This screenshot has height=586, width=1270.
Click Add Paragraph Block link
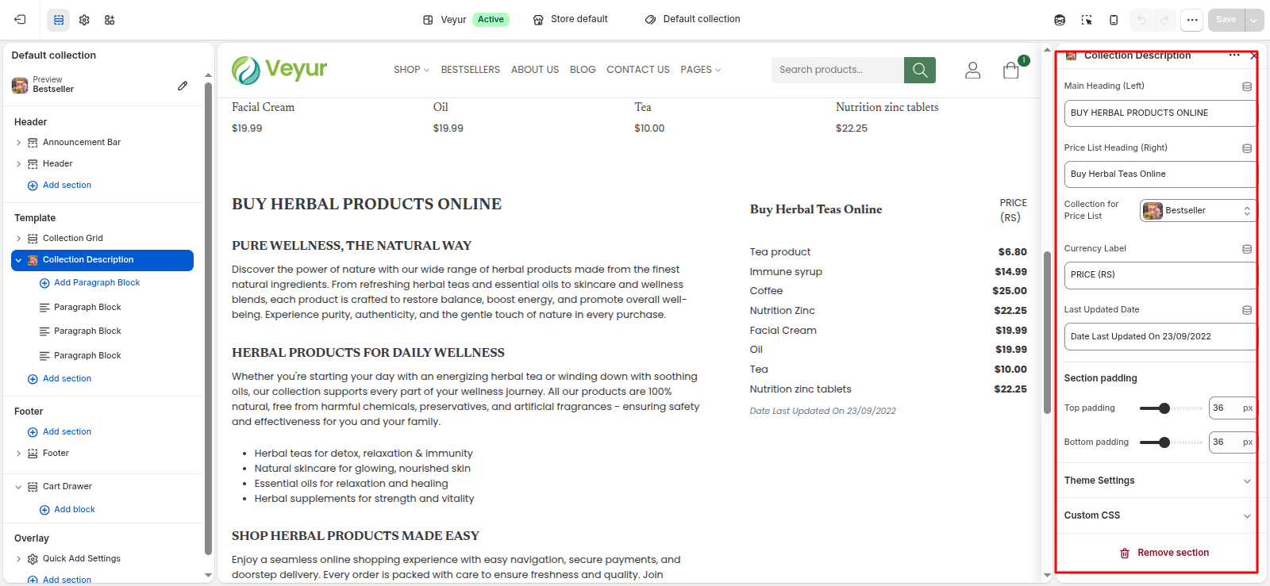(x=90, y=283)
